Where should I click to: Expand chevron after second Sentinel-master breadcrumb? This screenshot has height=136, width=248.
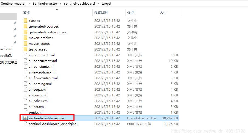(x=61, y=4)
